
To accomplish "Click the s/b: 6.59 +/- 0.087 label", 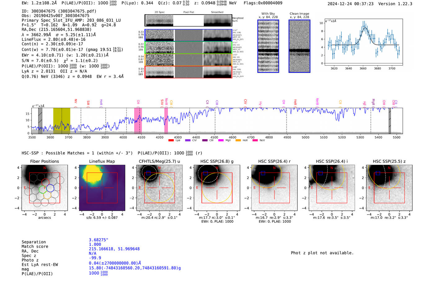I will click(102, 218).
